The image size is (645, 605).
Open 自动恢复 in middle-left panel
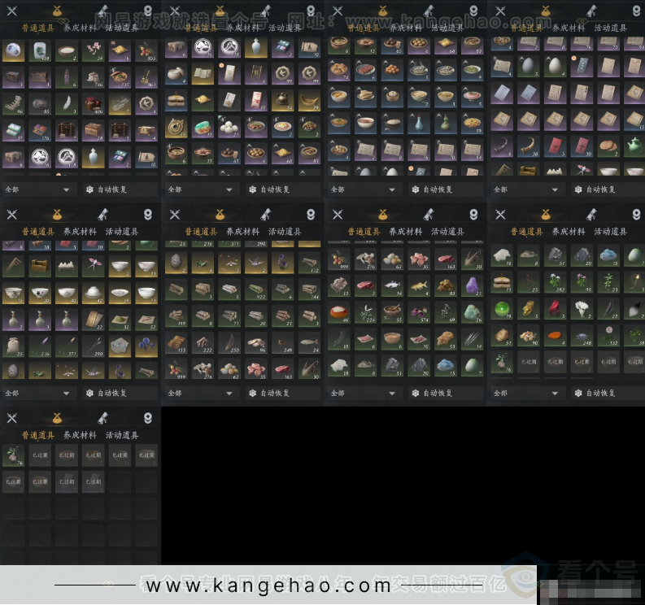pos(120,393)
